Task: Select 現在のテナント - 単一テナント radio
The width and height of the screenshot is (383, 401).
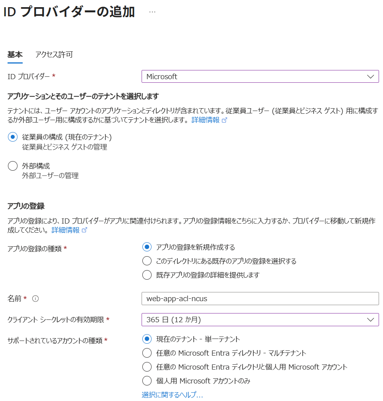Action: pos(147,339)
